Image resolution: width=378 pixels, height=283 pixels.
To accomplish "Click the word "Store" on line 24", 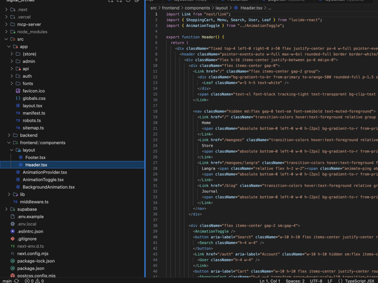I will 207,146.
